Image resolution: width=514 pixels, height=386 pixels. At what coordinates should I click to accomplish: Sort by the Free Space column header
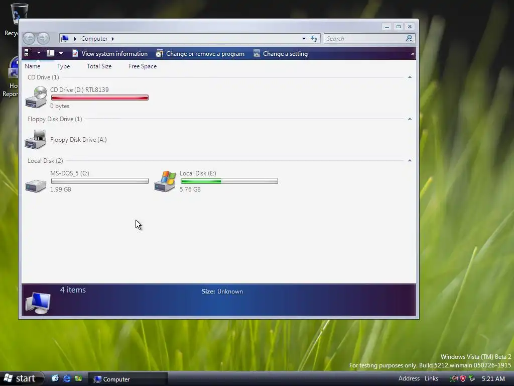coord(143,66)
